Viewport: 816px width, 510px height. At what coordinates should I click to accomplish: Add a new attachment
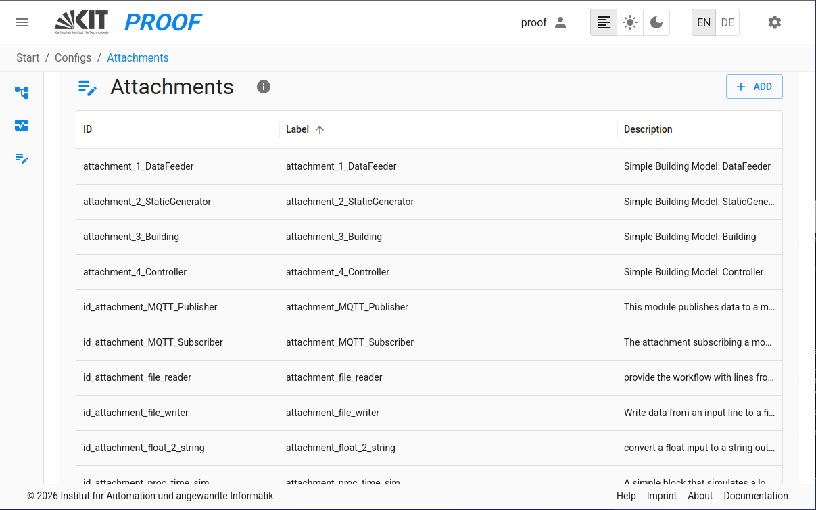(754, 87)
